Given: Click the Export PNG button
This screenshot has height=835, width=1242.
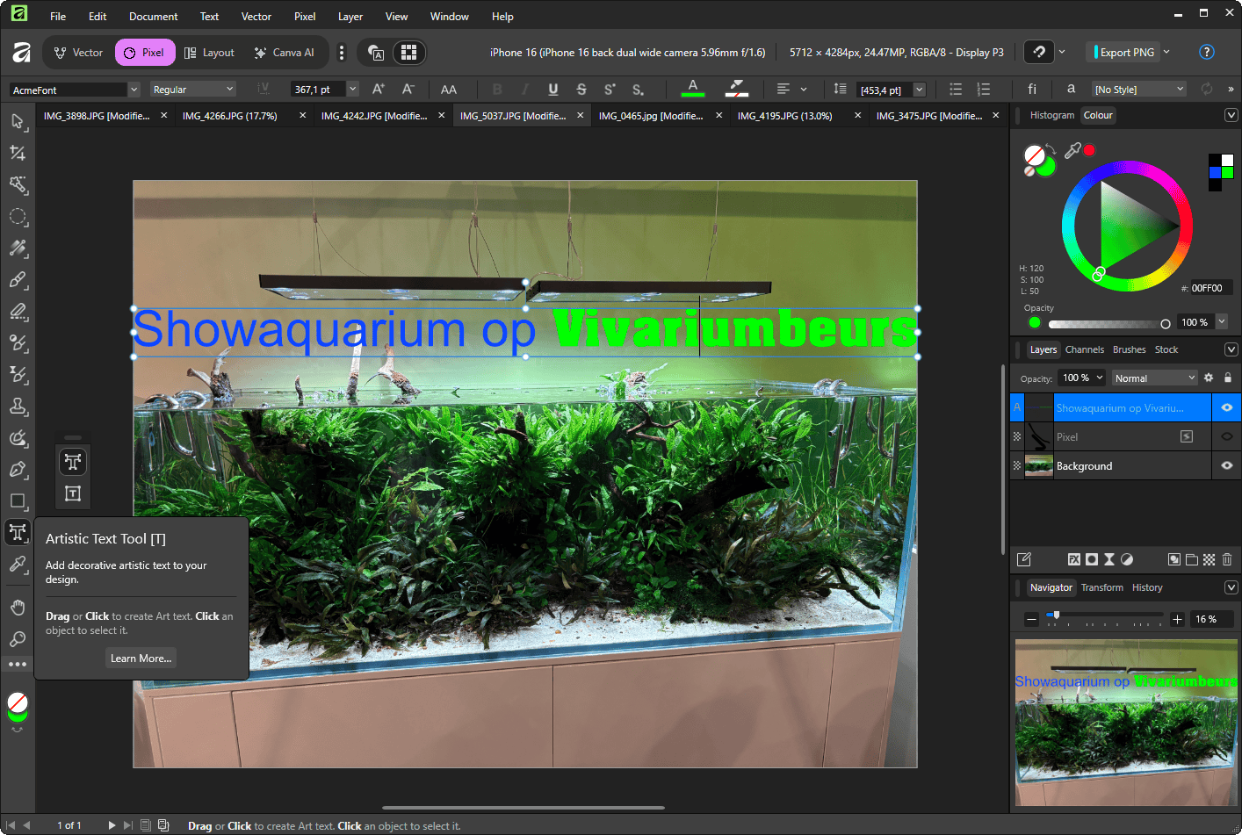Looking at the screenshot, I should click(1126, 53).
